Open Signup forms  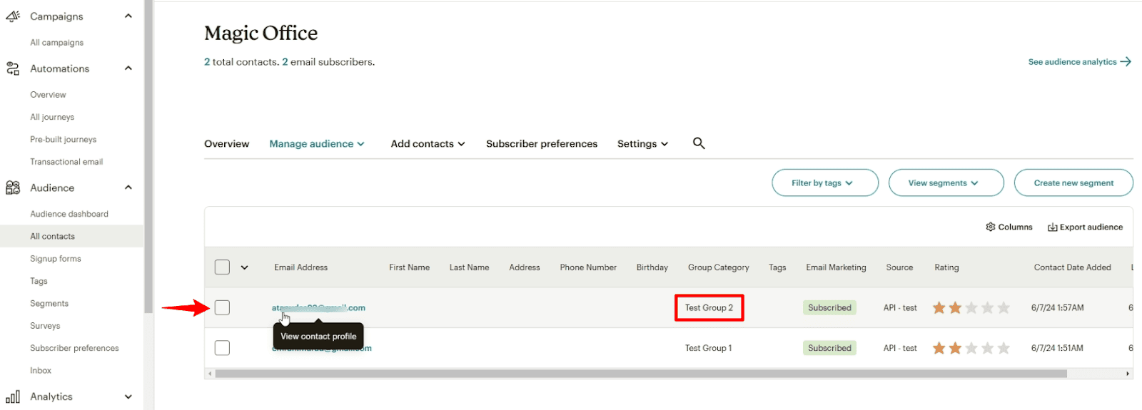point(56,259)
